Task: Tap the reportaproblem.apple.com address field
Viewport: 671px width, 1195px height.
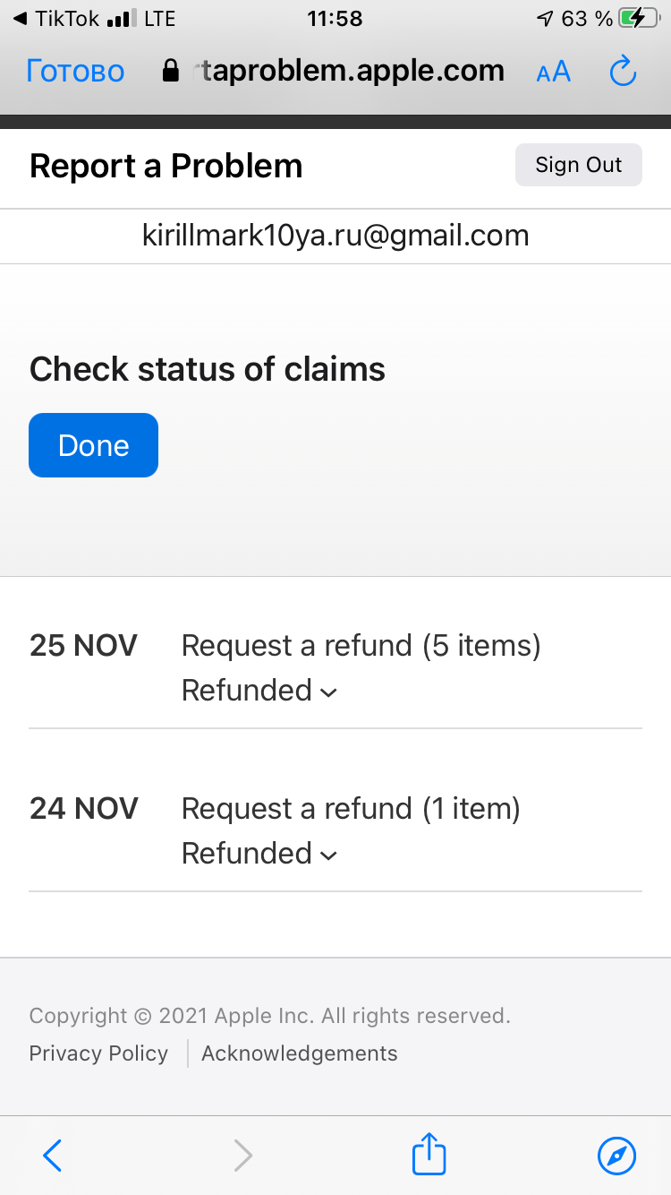Action: tap(349, 72)
